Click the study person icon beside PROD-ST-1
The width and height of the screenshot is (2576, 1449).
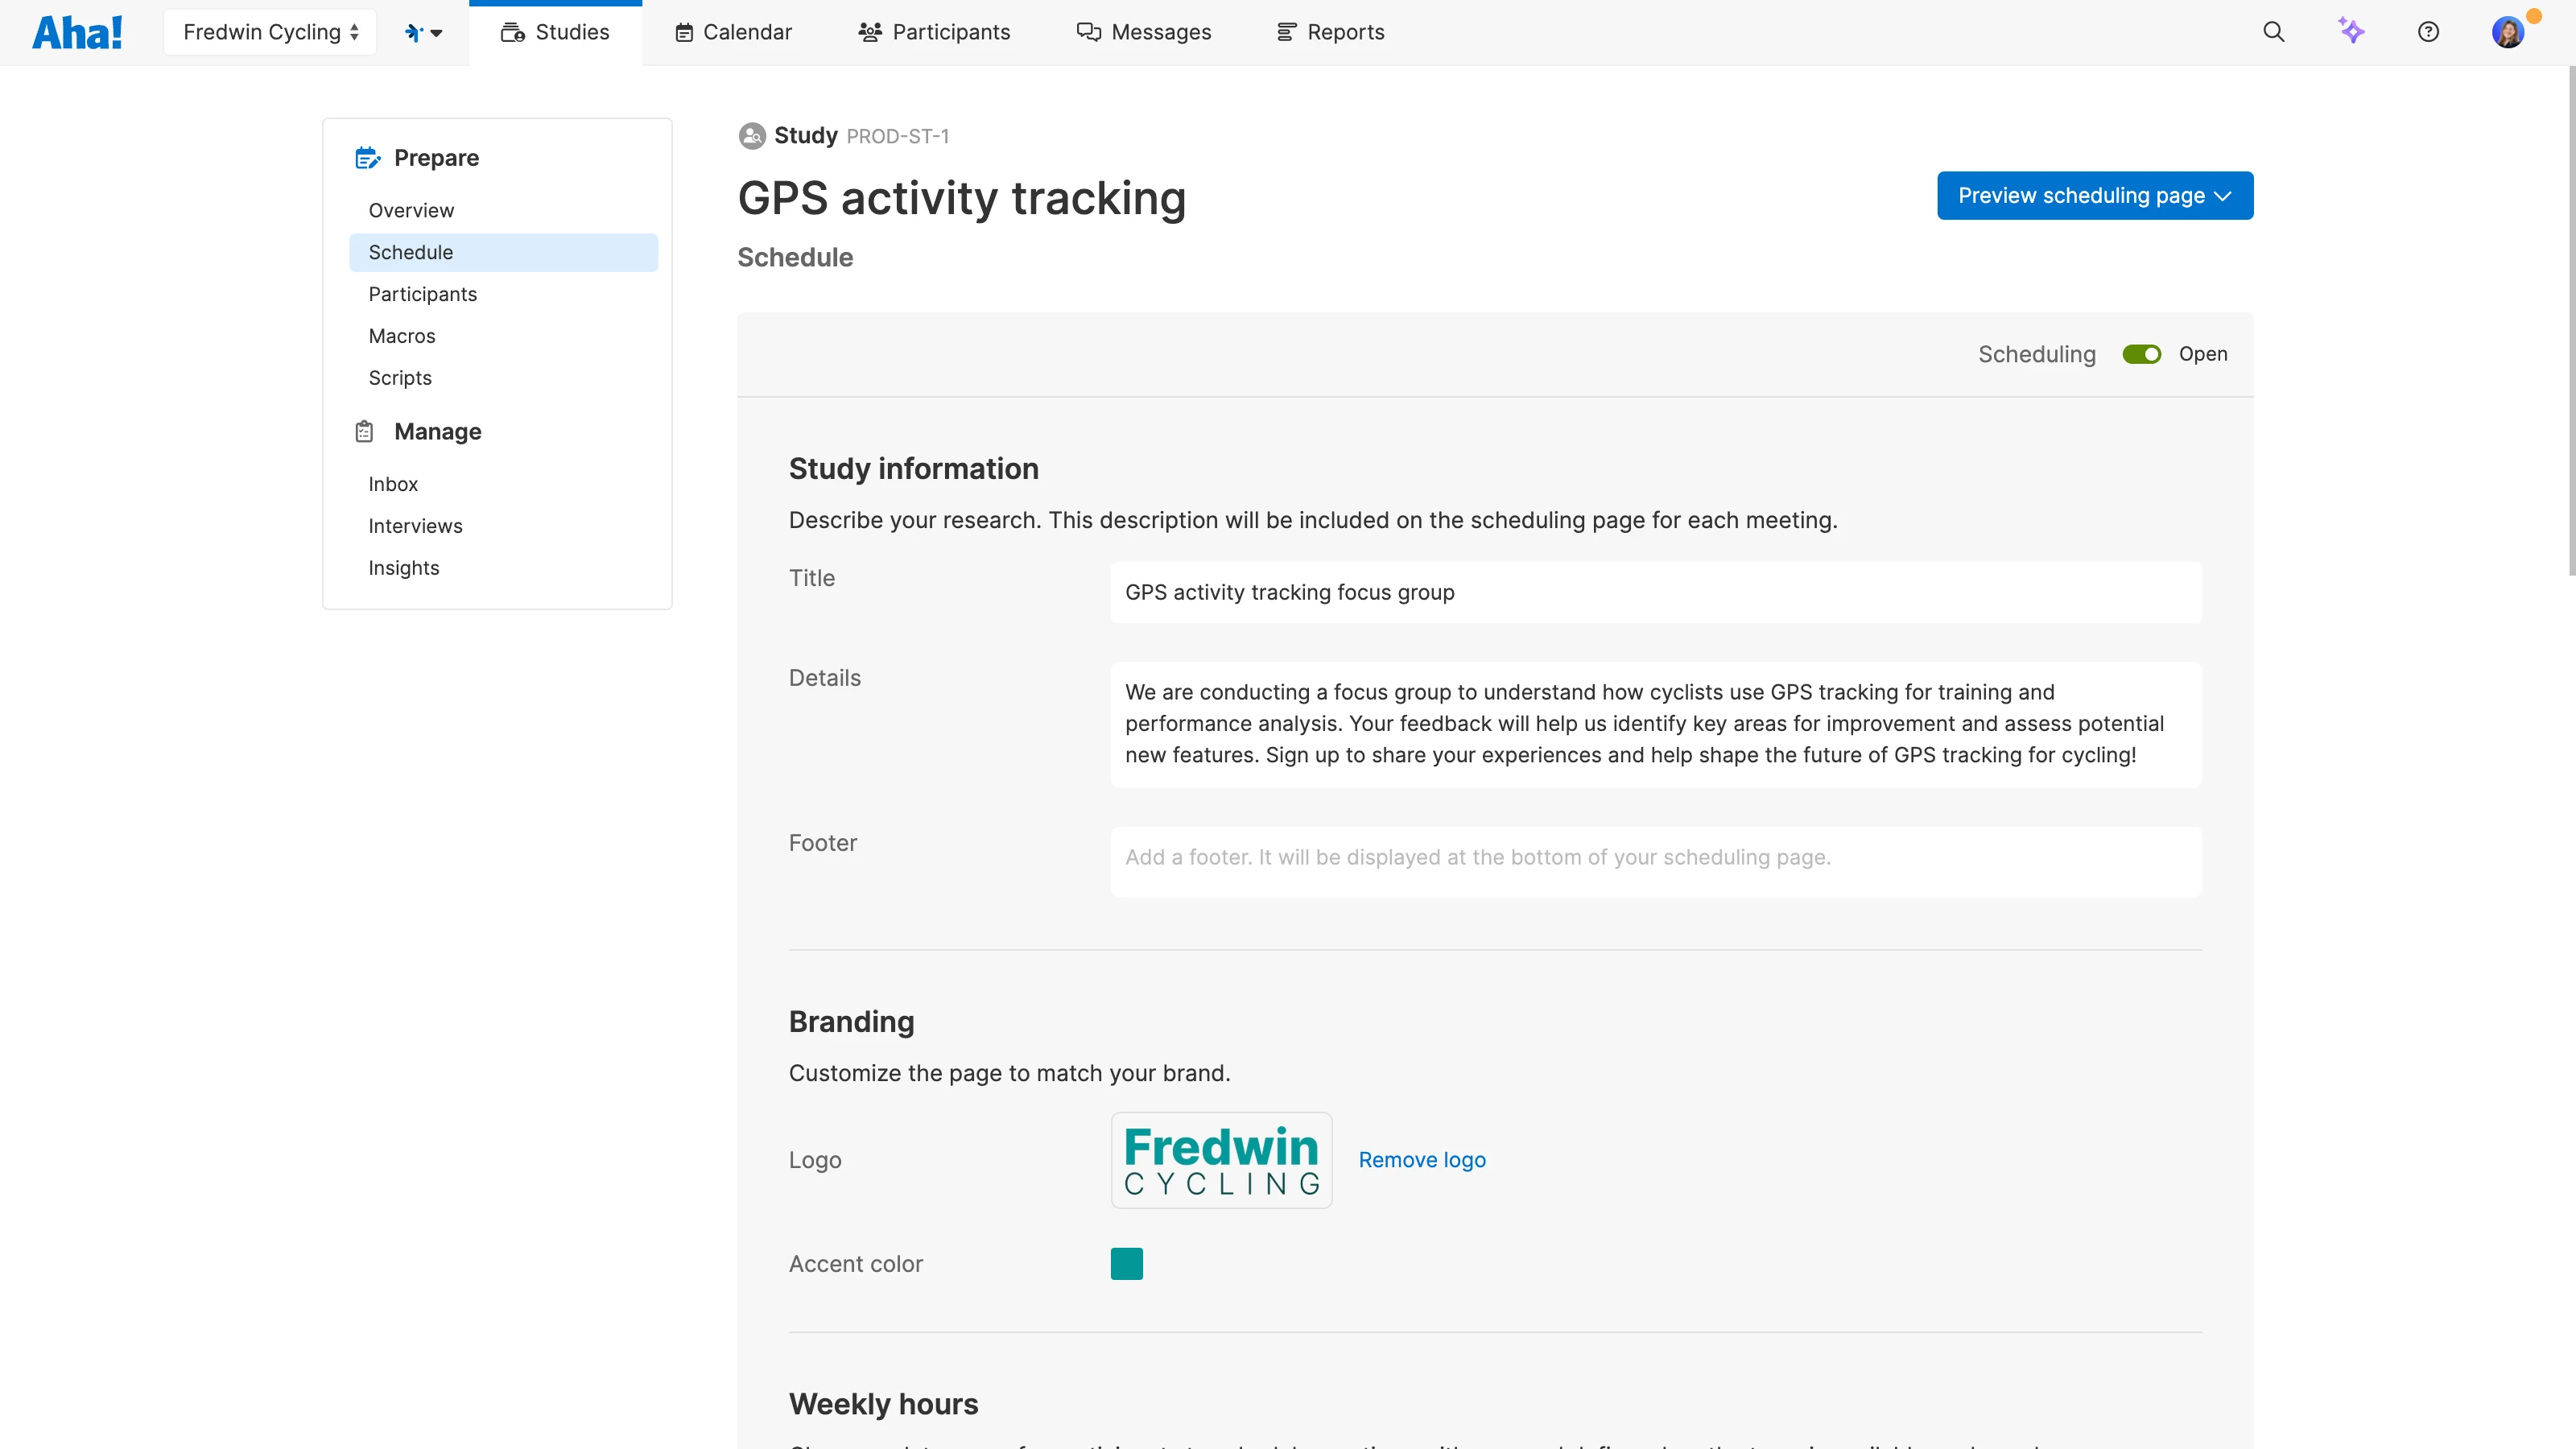[751, 135]
